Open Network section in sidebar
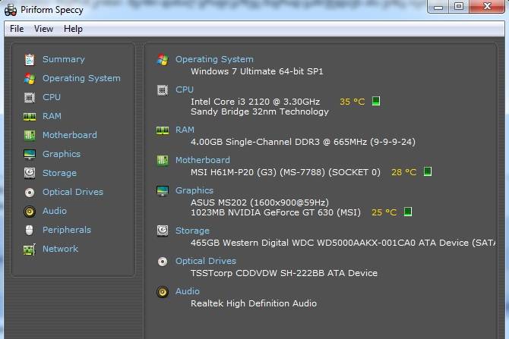 coord(60,249)
